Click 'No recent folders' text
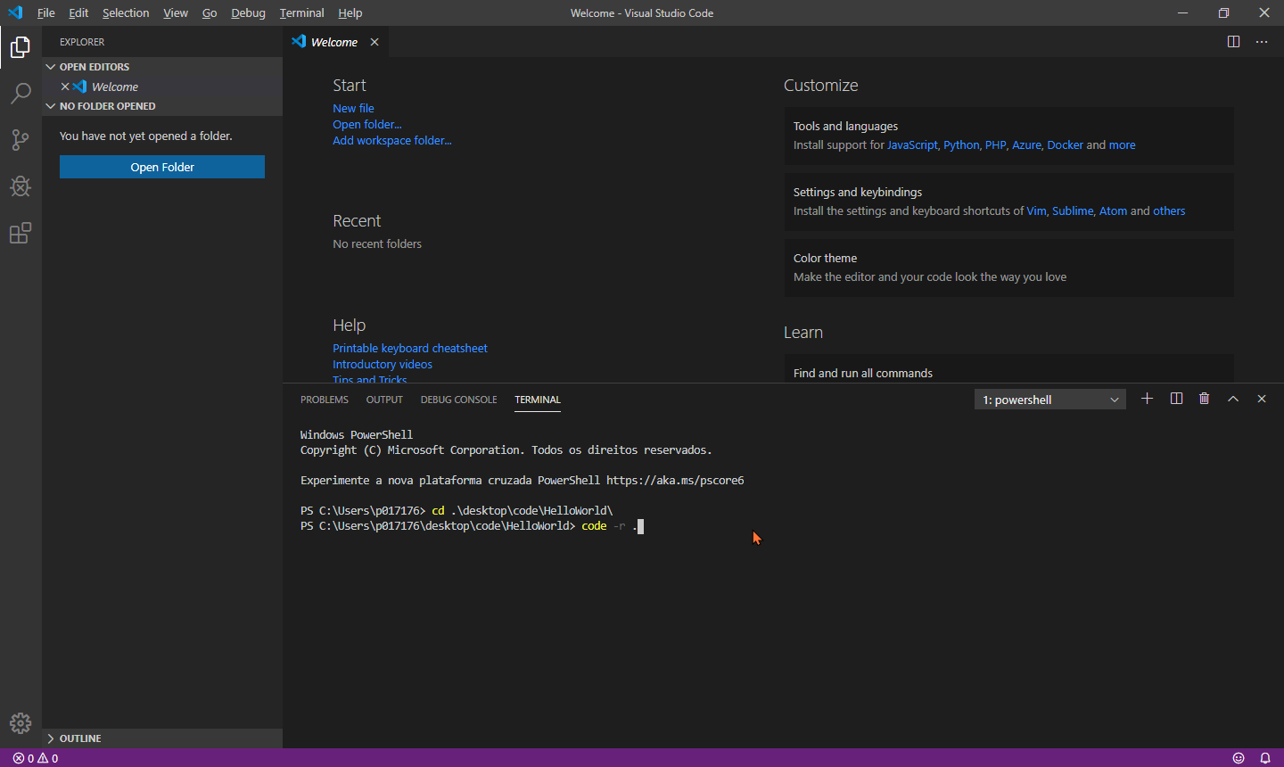 377,243
